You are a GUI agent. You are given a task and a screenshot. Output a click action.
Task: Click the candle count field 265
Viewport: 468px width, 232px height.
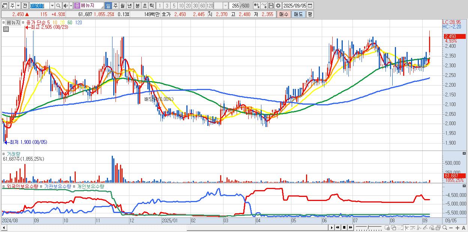pyautogui.click(x=235, y=6)
